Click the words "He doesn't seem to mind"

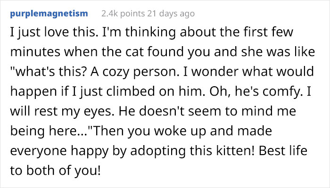196,111
